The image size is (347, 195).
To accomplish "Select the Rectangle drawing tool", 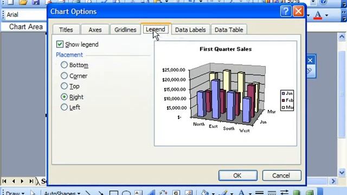I will [x=113, y=193].
